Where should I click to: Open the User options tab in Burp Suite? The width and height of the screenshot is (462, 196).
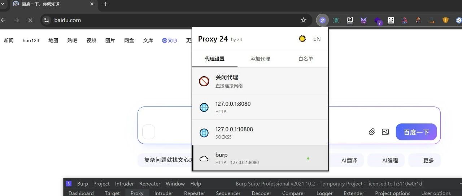[x=436, y=193]
